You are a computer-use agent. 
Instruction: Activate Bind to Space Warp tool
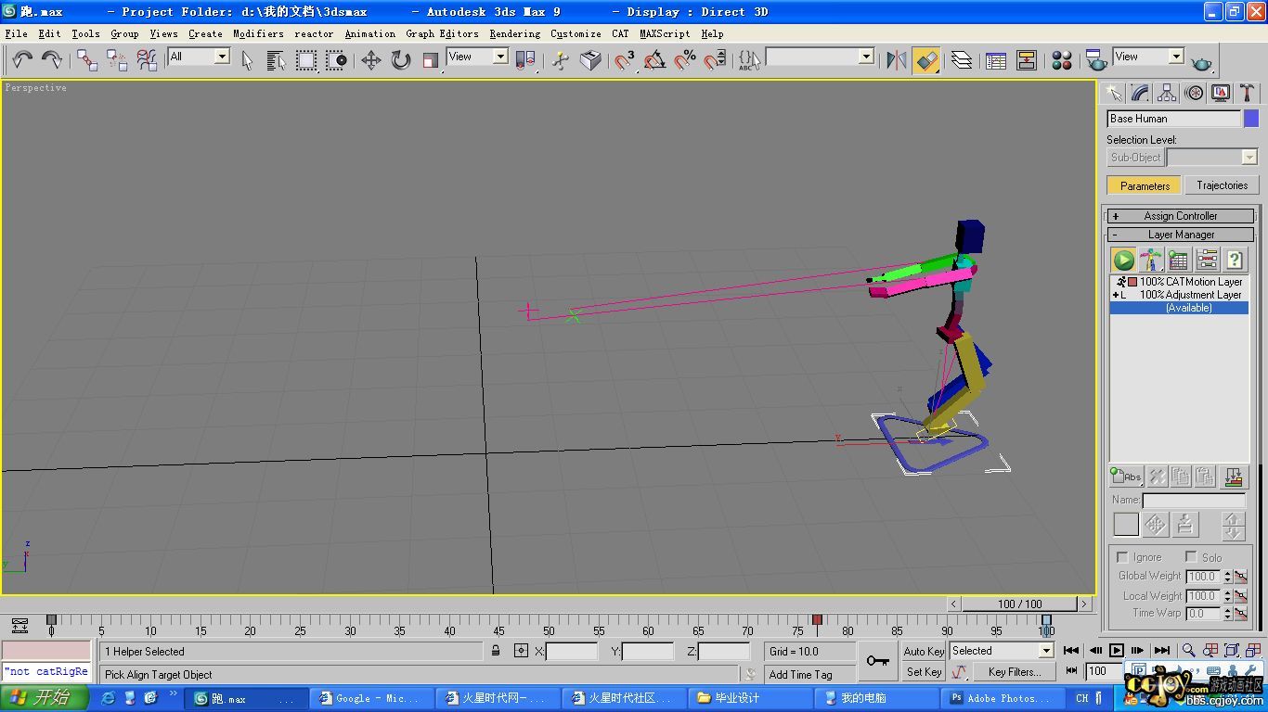click(x=147, y=60)
